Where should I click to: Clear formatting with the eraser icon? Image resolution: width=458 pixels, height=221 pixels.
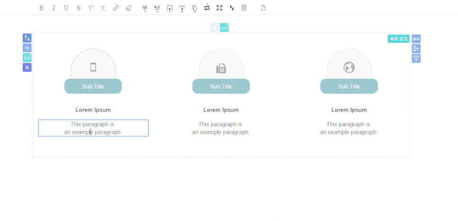128,8
